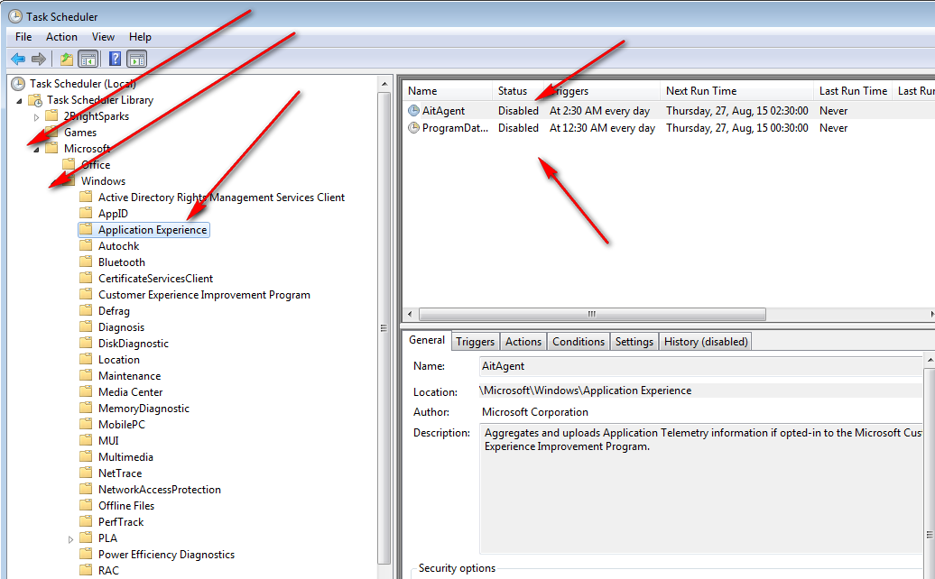Click the Back arrow toolbar icon
The width and height of the screenshot is (935, 579).
tap(18, 59)
